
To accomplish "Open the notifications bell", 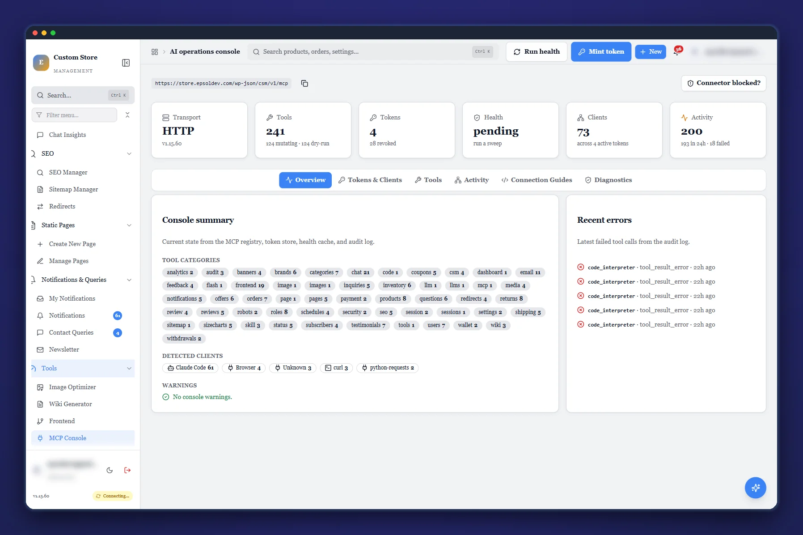I will click(x=677, y=51).
